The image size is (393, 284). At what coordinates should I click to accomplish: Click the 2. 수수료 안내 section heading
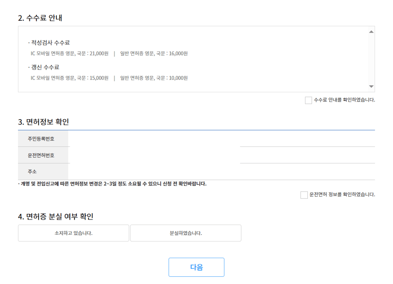click(x=40, y=17)
